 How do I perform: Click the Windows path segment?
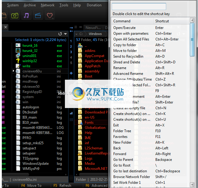click(x=95, y=34)
